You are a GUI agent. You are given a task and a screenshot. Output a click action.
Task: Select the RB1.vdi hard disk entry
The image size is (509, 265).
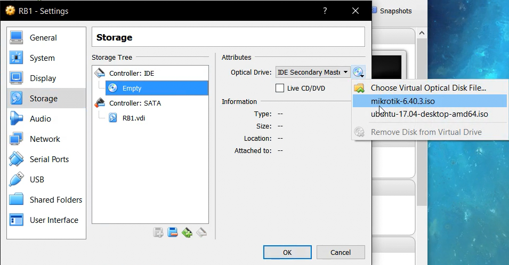(157, 118)
